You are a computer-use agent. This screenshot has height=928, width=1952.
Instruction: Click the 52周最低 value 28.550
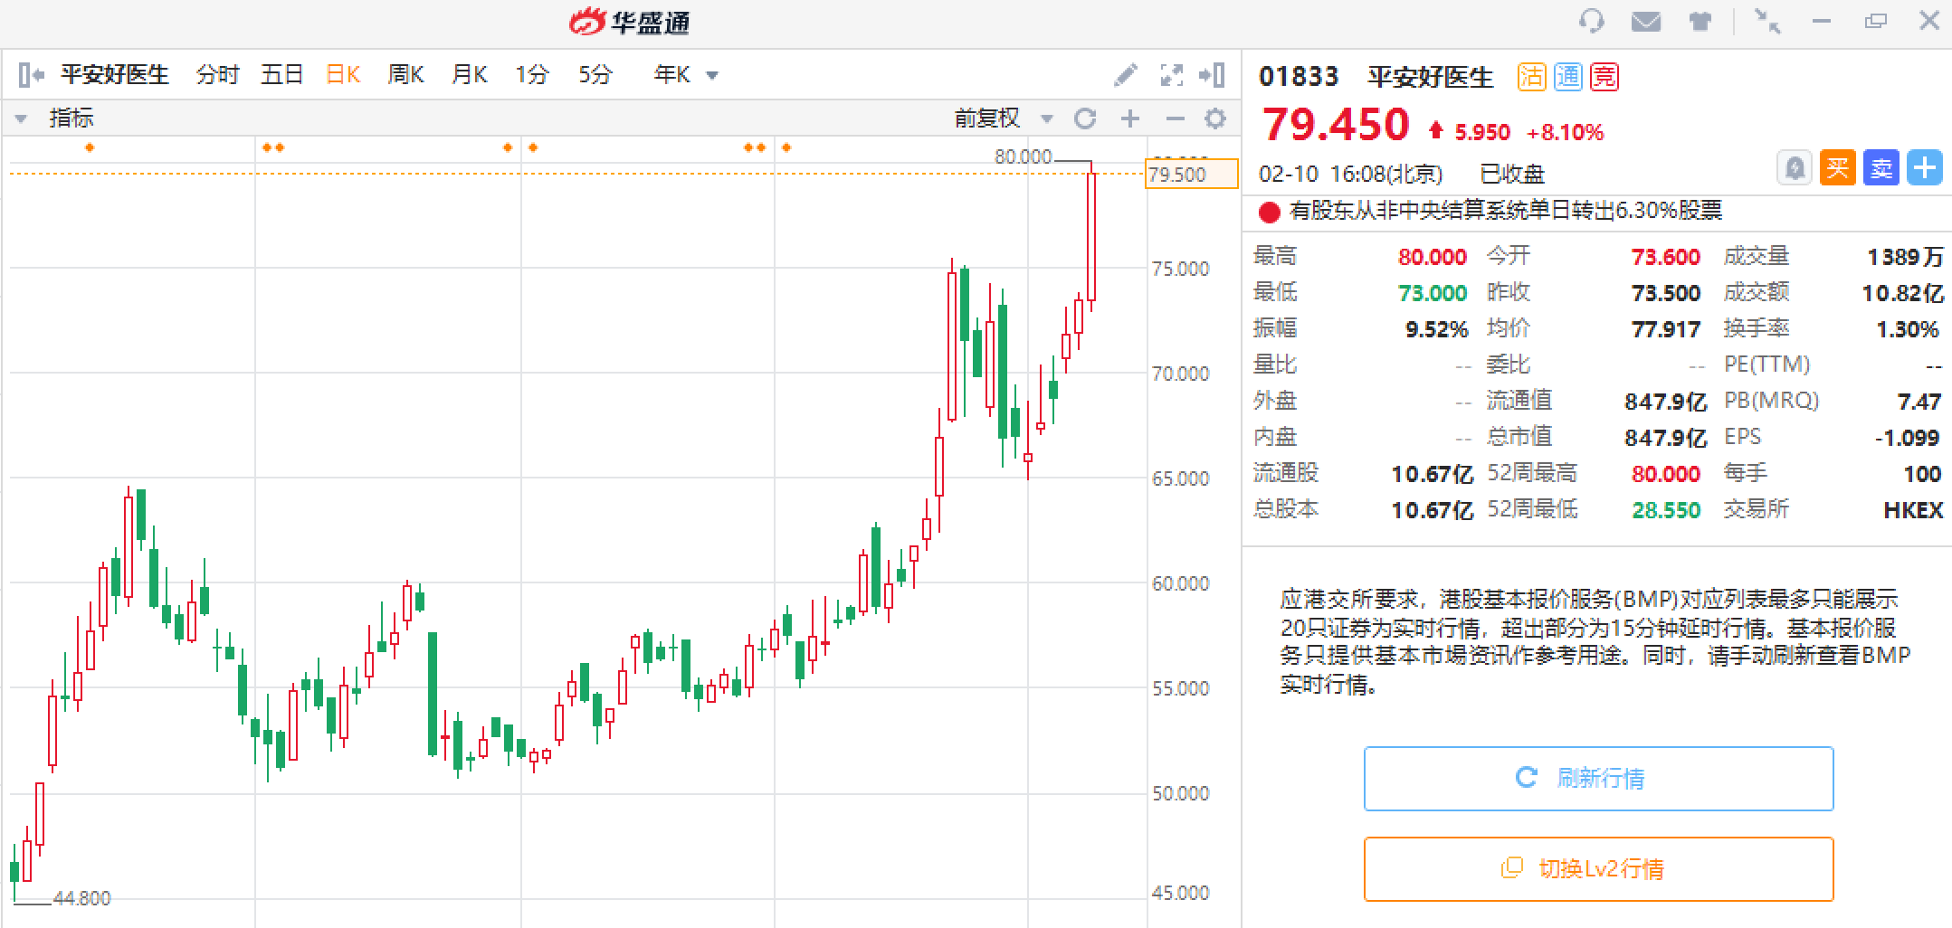click(x=1666, y=510)
